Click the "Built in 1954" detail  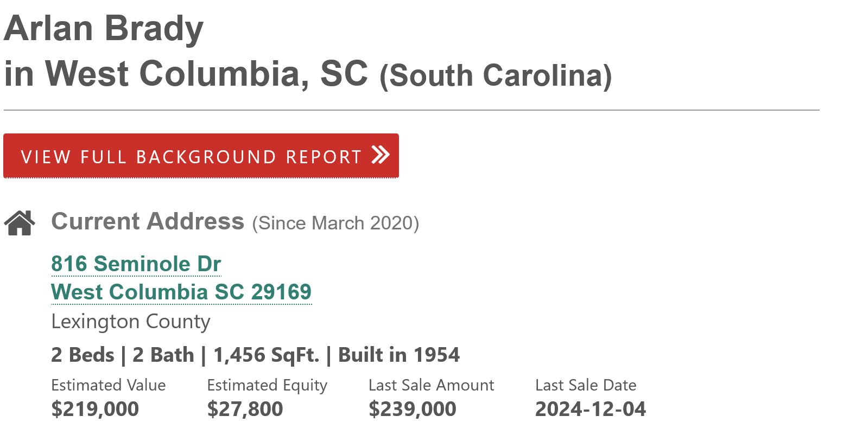398,355
